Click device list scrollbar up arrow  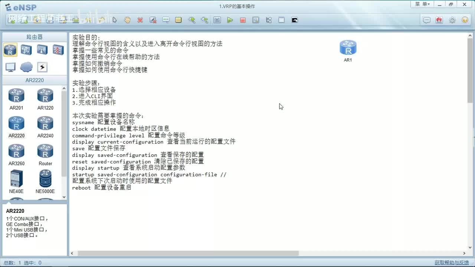pos(64,89)
